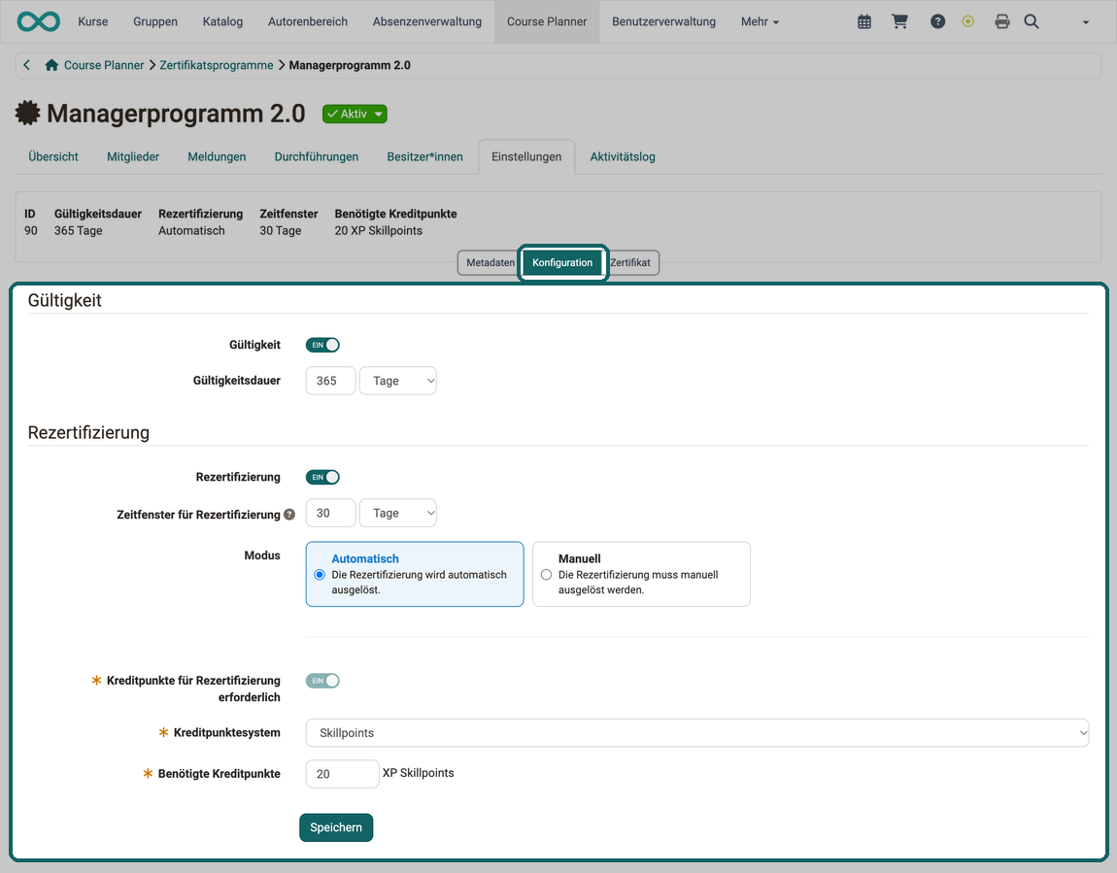Switch to the Durchführungen tab
1117x873 pixels.
[317, 156]
